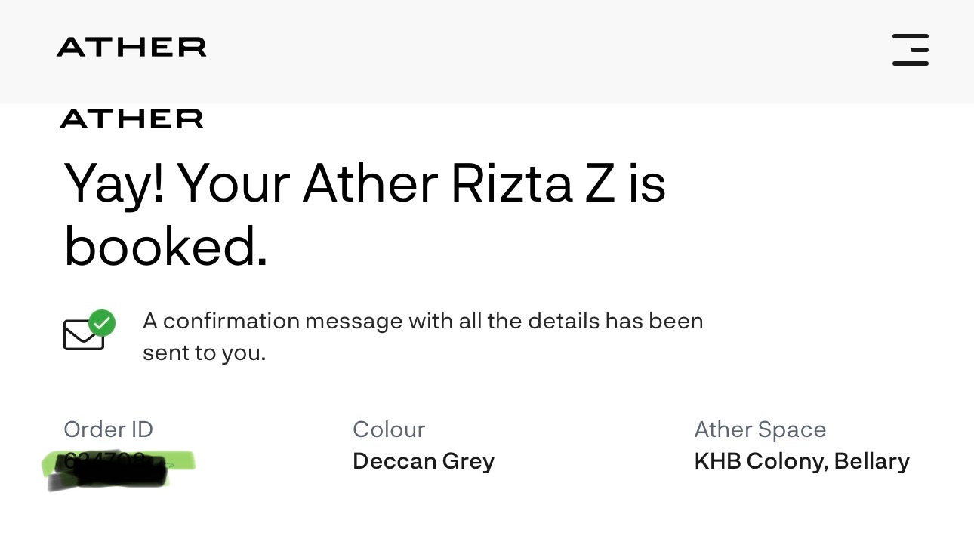Open the hamburger menu in header

coord(910,49)
